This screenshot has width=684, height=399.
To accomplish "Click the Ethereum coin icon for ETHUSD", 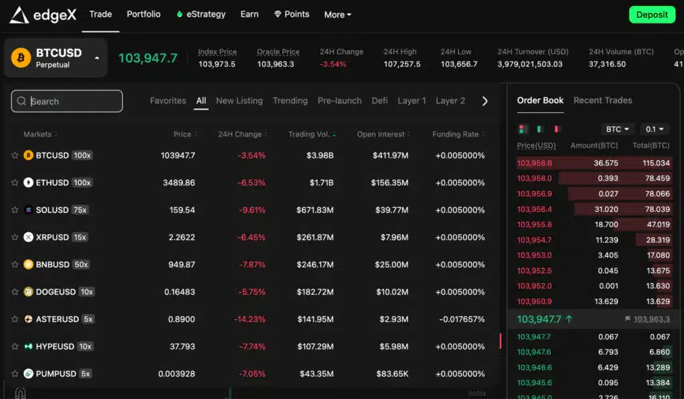I will point(28,182).
